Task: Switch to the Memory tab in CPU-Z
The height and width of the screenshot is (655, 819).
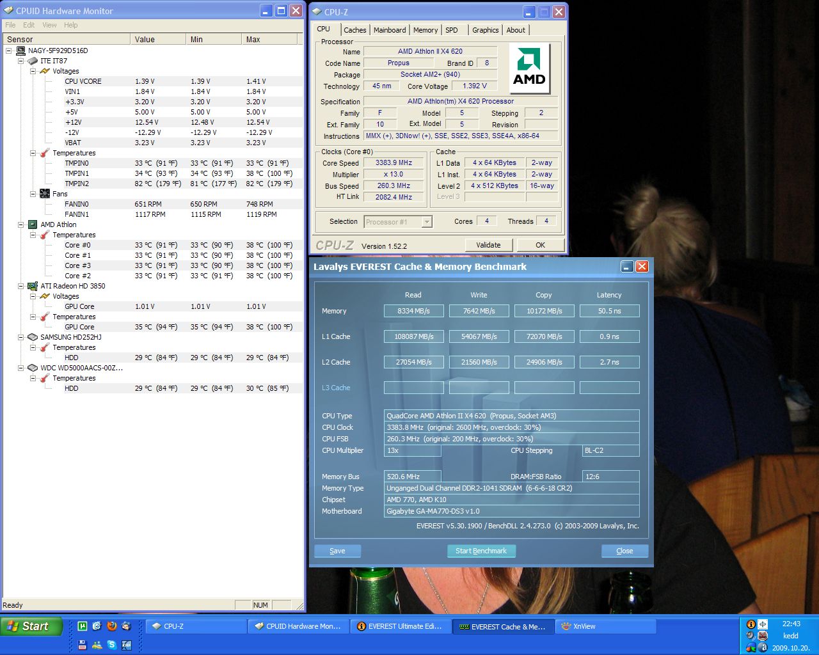Action: click(425, 30)
